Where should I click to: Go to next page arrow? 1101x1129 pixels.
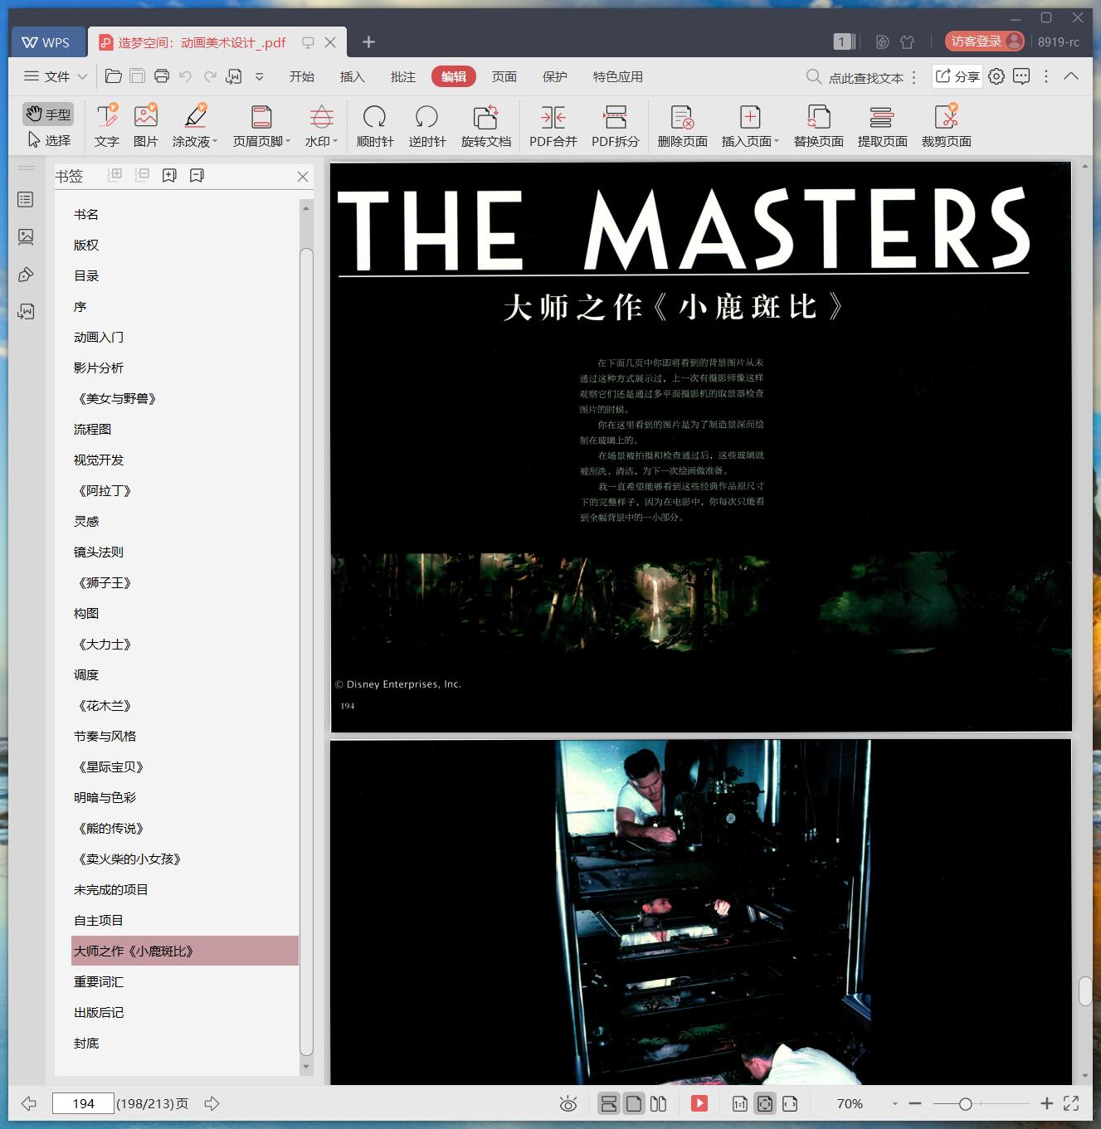[212, 1103]
